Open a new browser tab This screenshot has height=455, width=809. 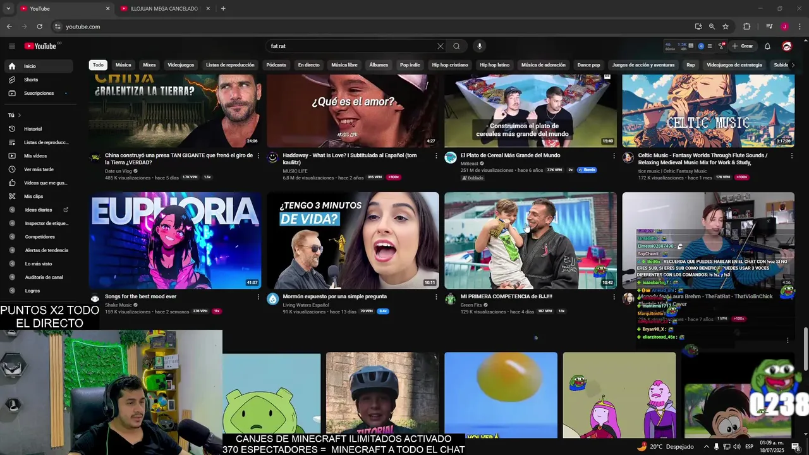coord(223,8)
